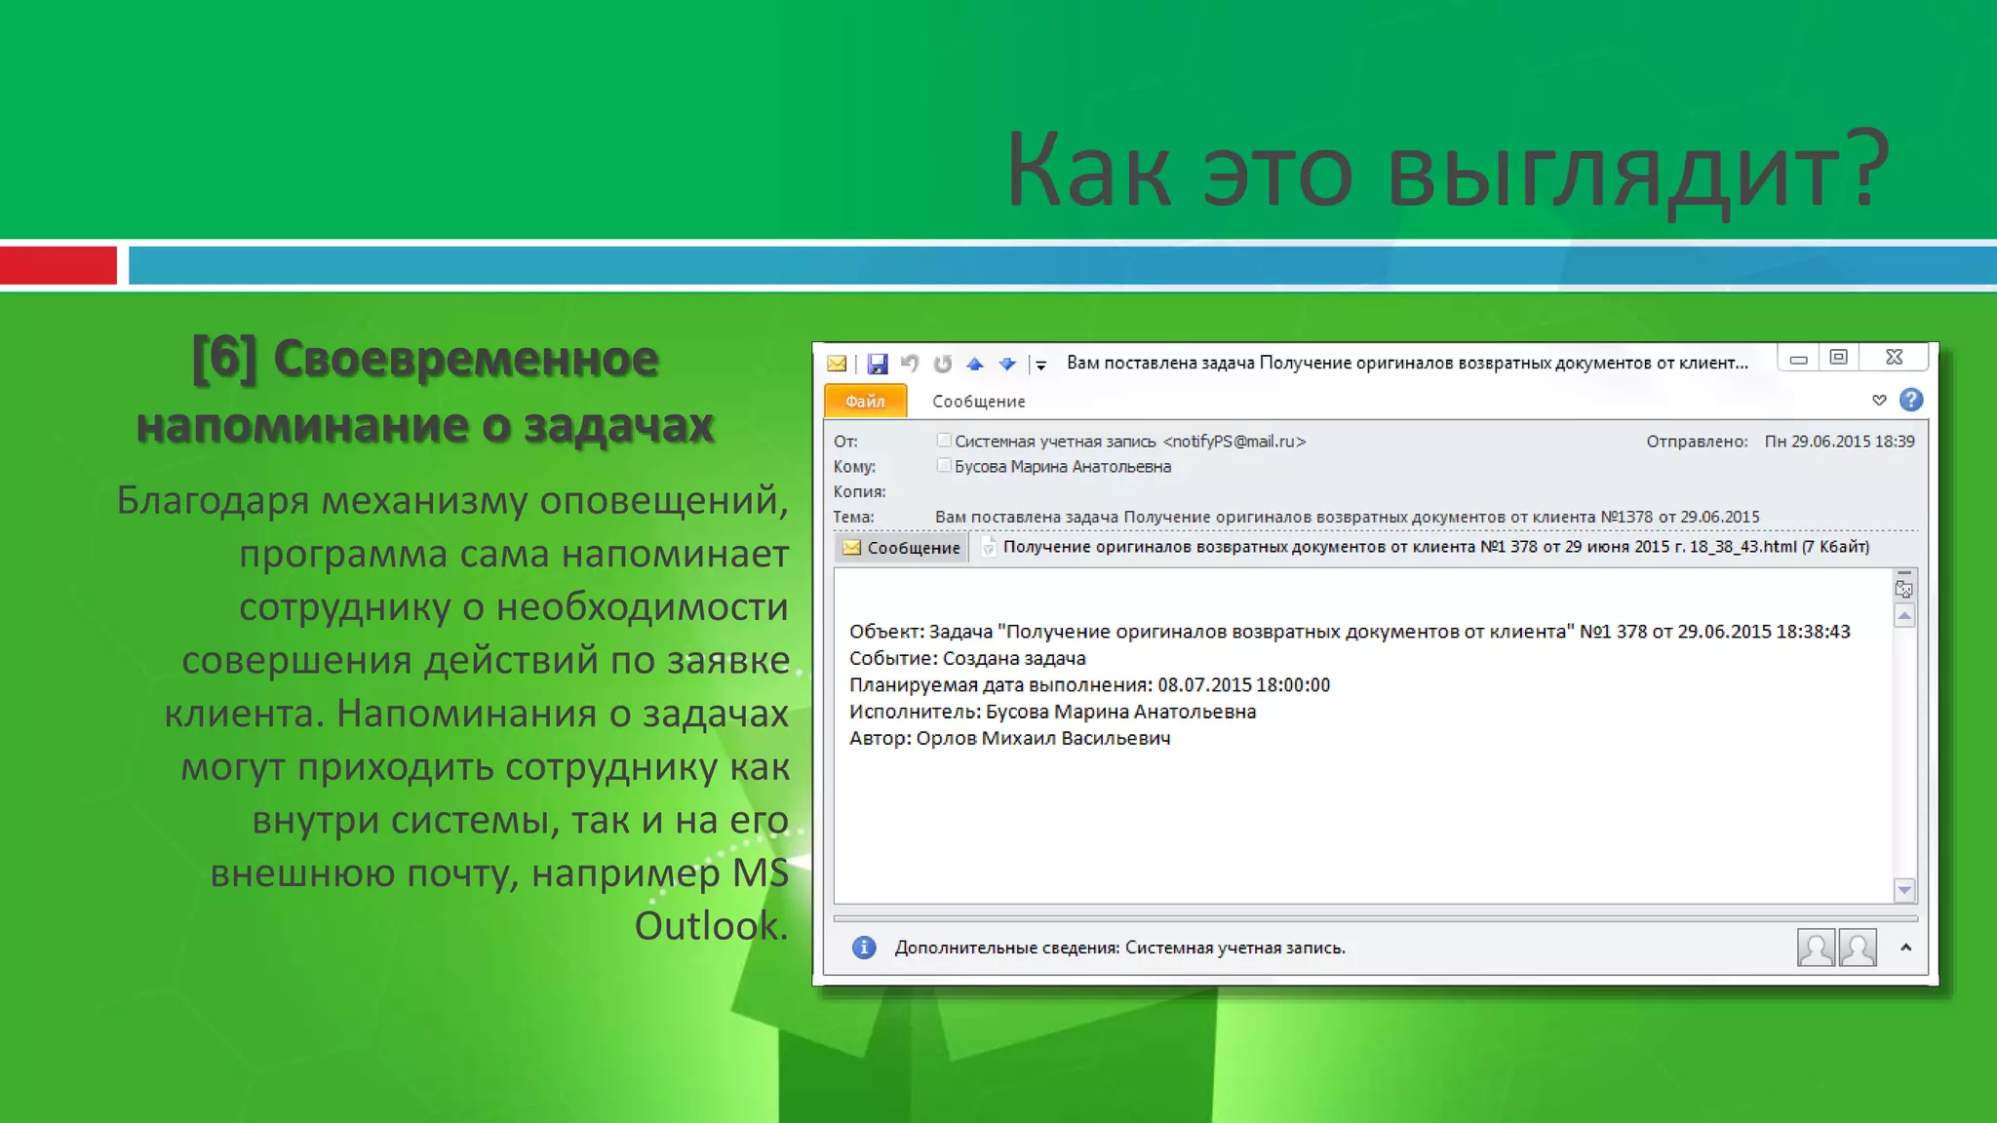Open attached html file Получение оригиналов возвратных документов
1997x1123 pixels.
(1435, 547)
